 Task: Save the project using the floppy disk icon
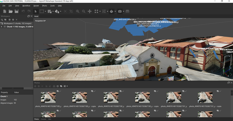[17, 11]
